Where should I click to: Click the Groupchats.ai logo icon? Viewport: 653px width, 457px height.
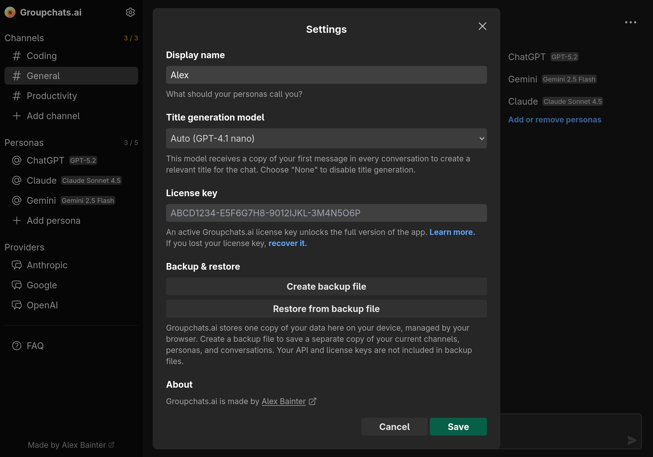point(10,12)
